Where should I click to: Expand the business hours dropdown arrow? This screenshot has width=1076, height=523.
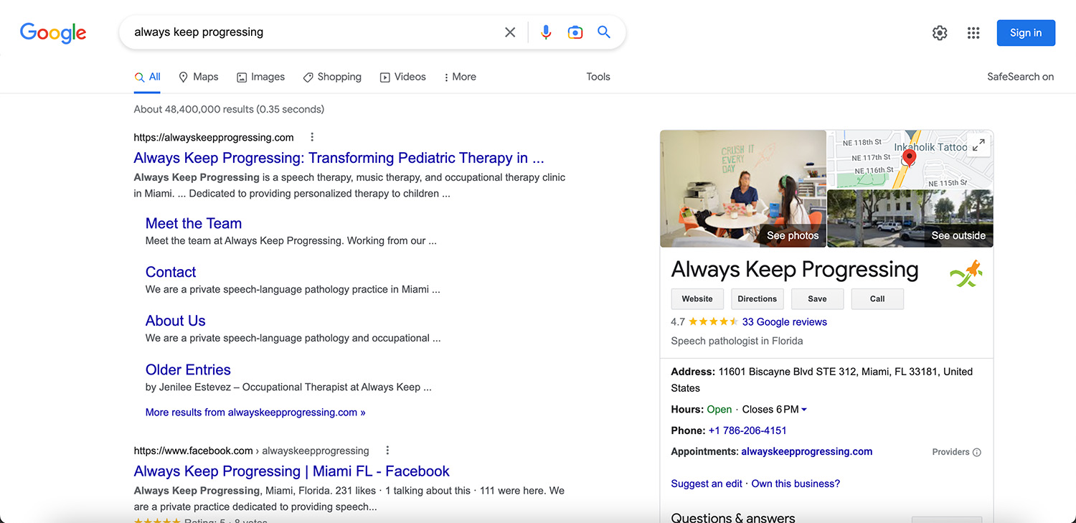pyautogui.click(x=804, y=410)
